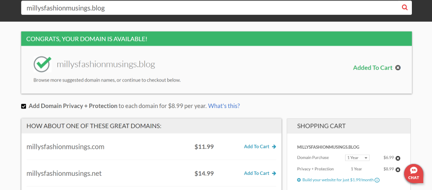This screenshot has width=432, height=190.
Task: Click arrow icon next to .com Add To Cart
Action: pyautogui.click(x=274, y=147)
